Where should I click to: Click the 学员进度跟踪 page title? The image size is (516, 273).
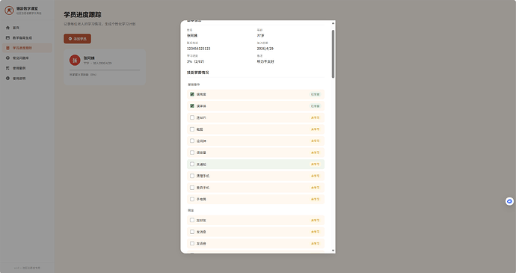[x=82, y=15]
